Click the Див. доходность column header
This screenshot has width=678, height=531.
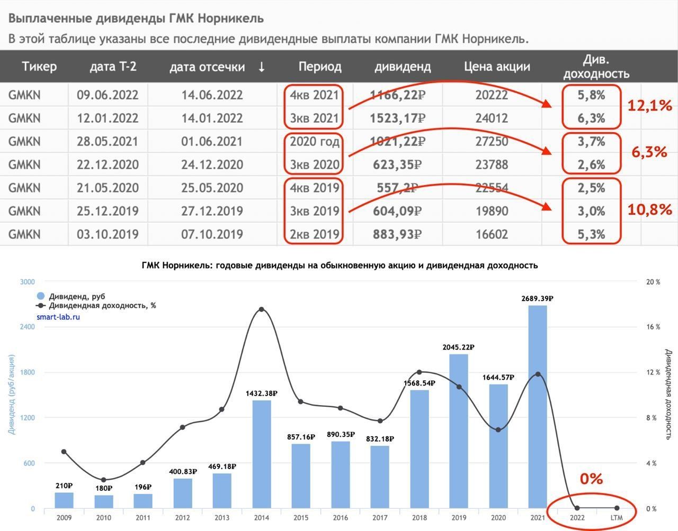point(596,67)
